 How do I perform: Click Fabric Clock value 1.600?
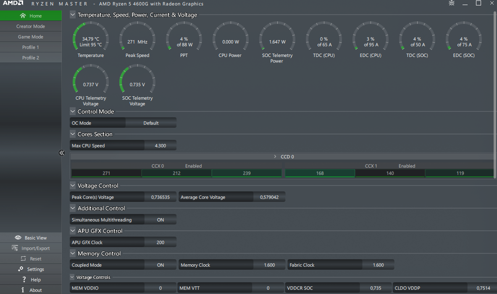click(x=378, y=265)
